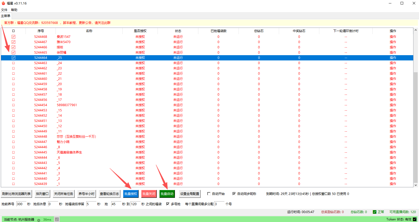The width and height of the screenshot is (419, 222).
Task: Click the vertical scrollbar thumb
Action: click(416, 127)
